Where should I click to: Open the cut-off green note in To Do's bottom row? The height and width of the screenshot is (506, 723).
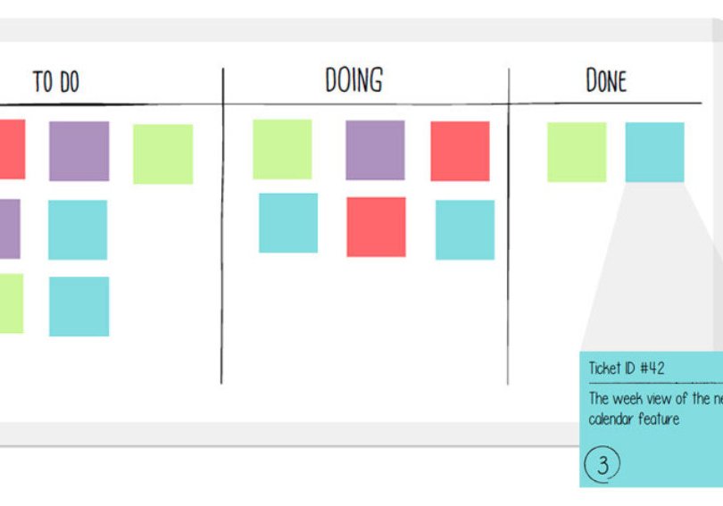click(11, 303)
